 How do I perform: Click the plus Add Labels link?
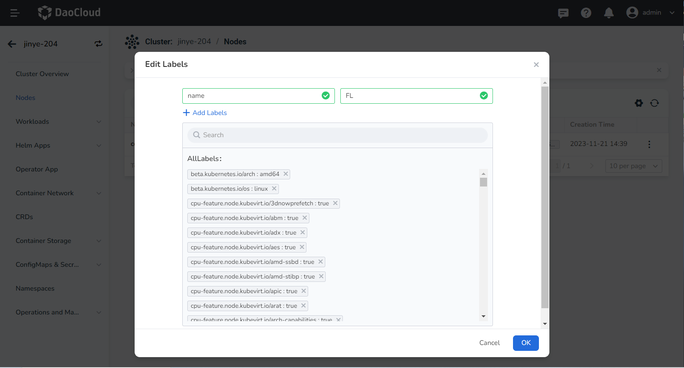[205, 113]
